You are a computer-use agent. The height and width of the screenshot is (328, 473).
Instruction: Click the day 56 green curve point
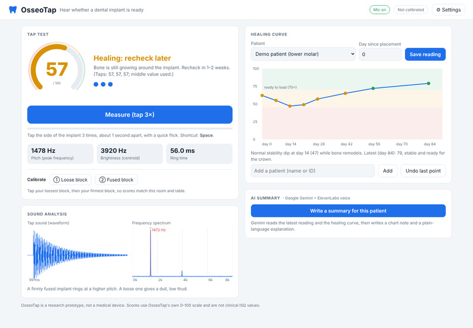point(373,88)
